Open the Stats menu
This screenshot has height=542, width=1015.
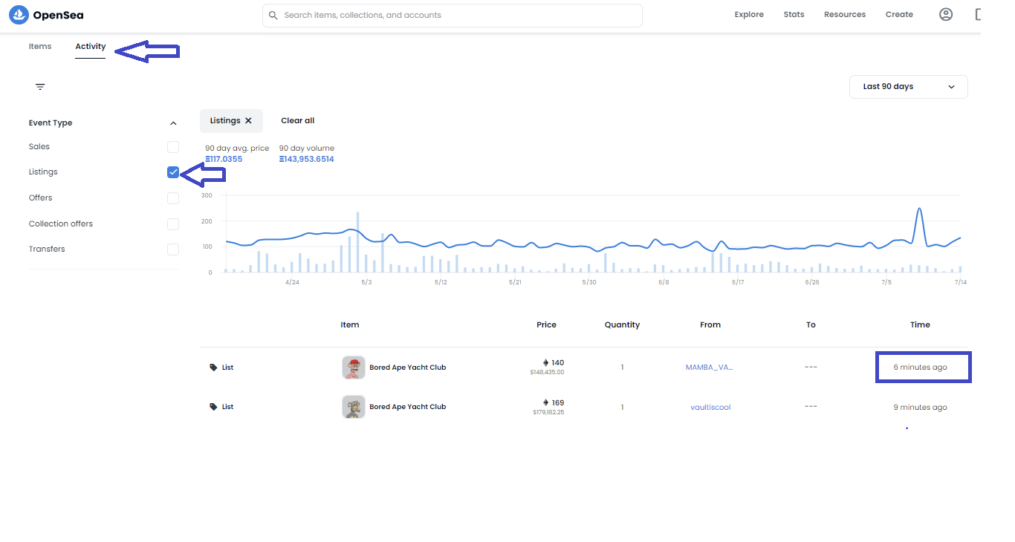pyautogui.click(x=794, y=15)
